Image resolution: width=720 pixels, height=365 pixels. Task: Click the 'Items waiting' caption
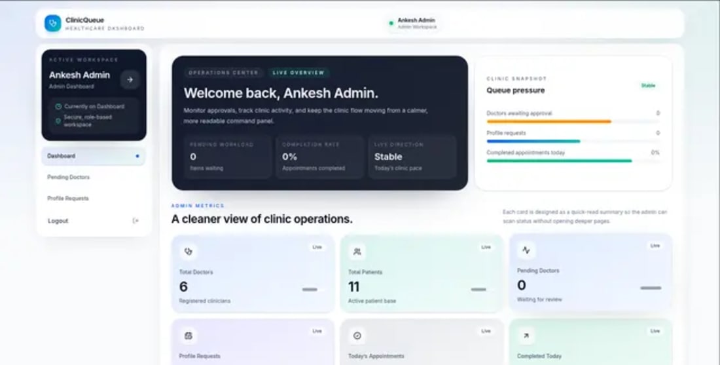[207, 168]
